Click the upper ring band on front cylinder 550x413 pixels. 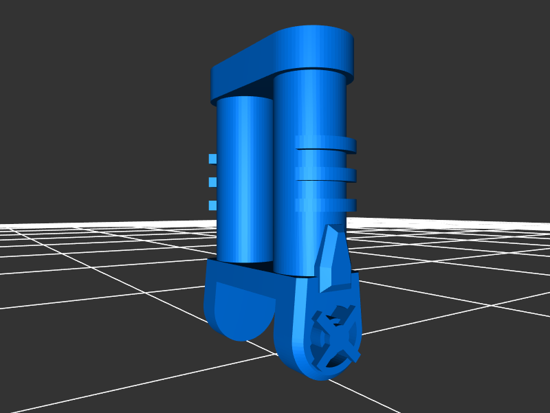337,144
